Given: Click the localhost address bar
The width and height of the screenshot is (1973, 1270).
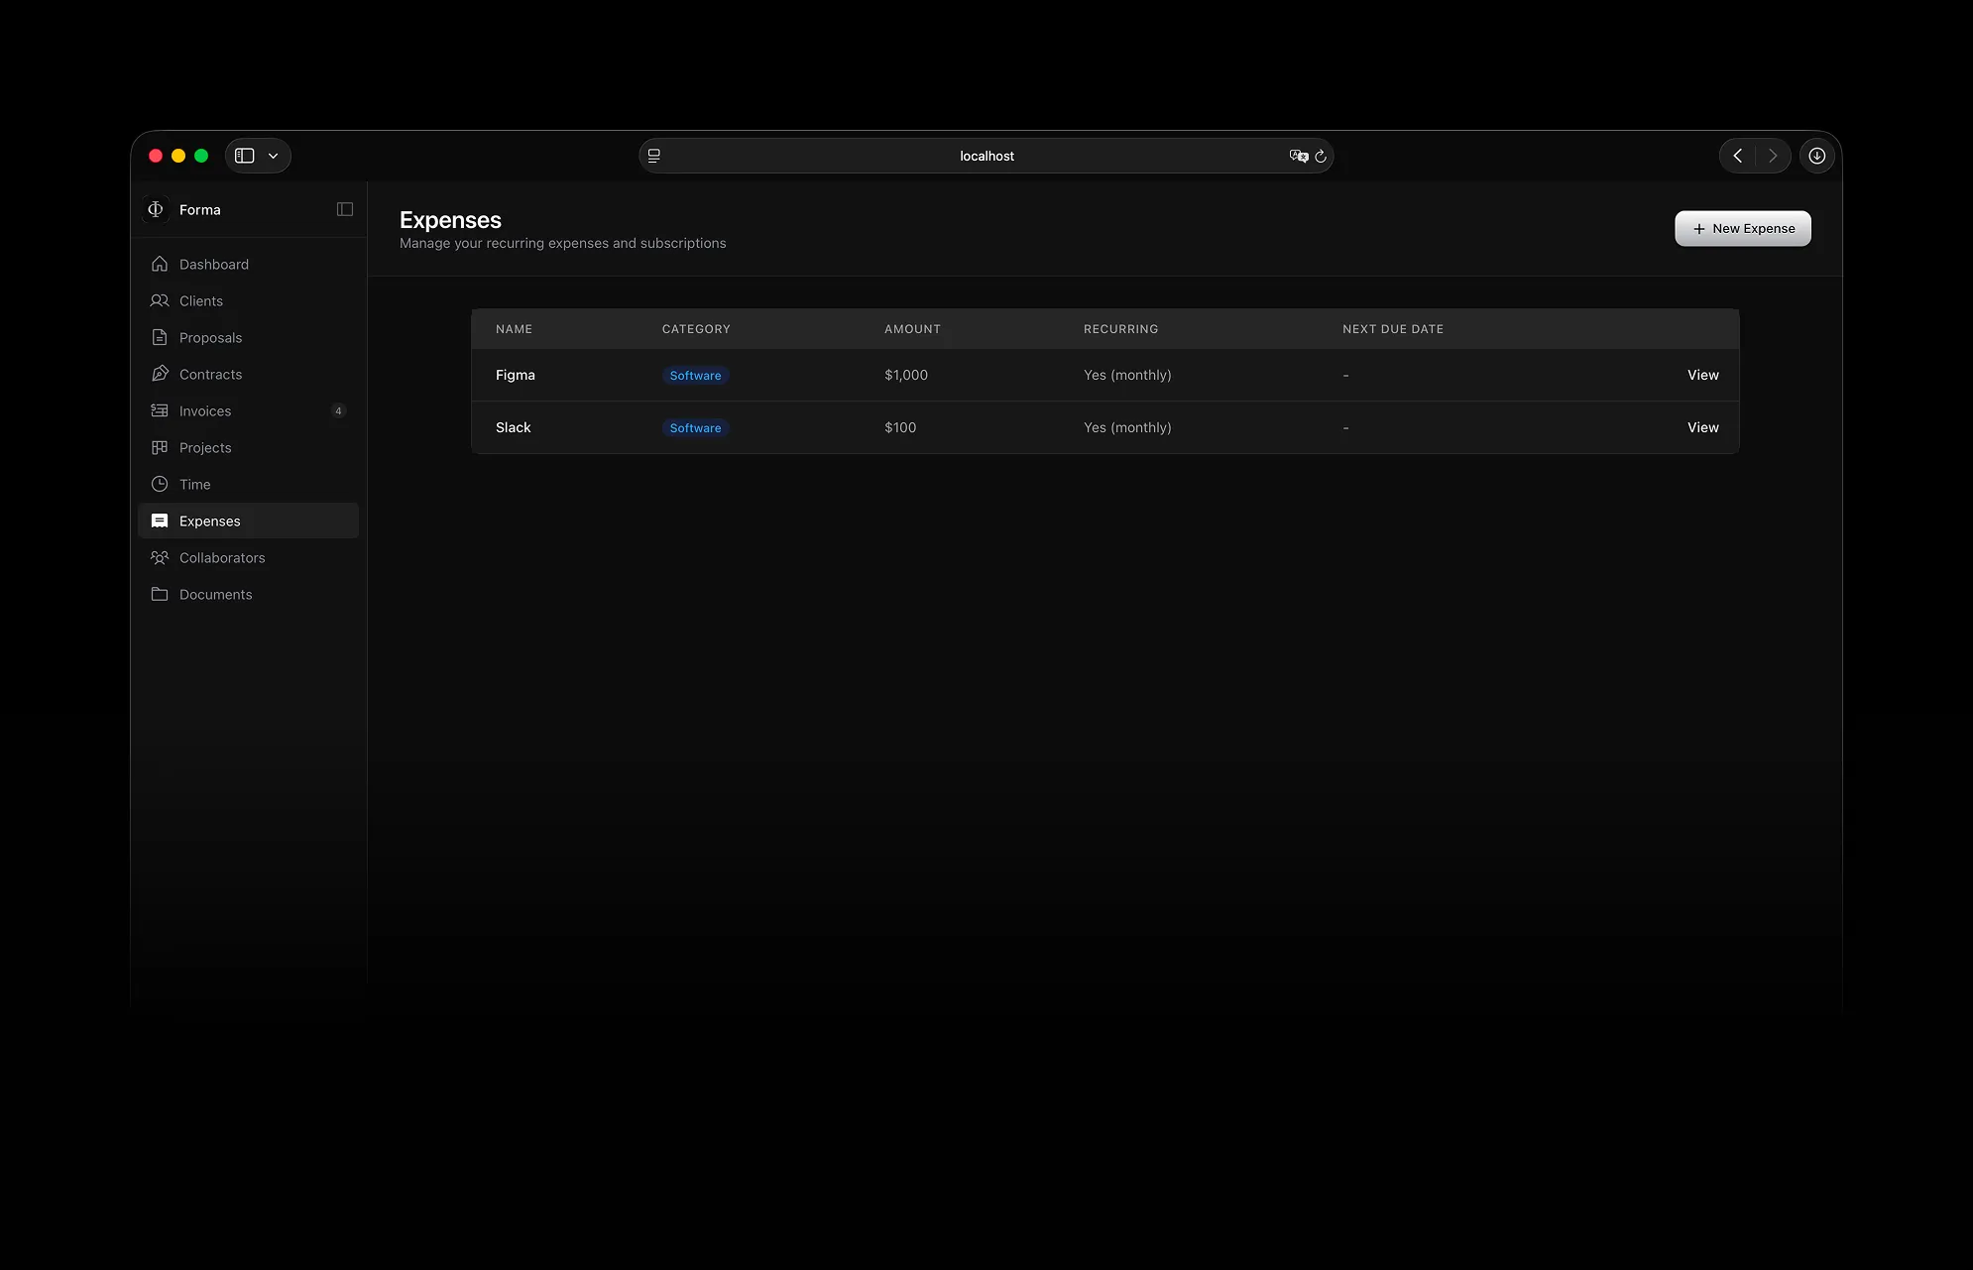Looking at the screenshot, I should (986, 156).
